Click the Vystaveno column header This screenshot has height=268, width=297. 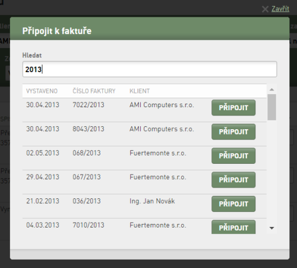[x=42, y=91]
